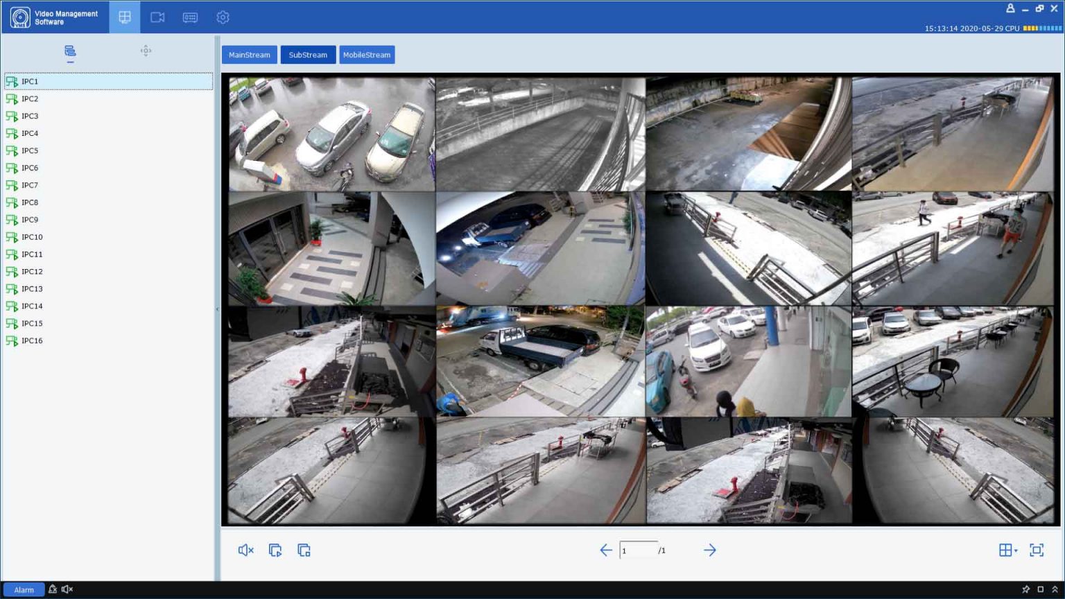Select building entrance with plants feed
This screenshot has height=599, width=1065.
click(x=332, y=248)
